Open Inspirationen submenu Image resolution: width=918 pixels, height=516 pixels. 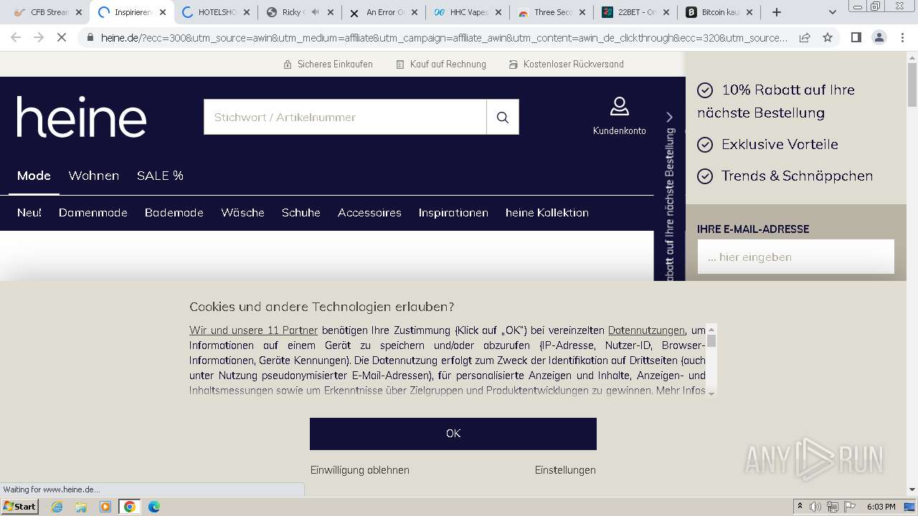tap(453, 213)
